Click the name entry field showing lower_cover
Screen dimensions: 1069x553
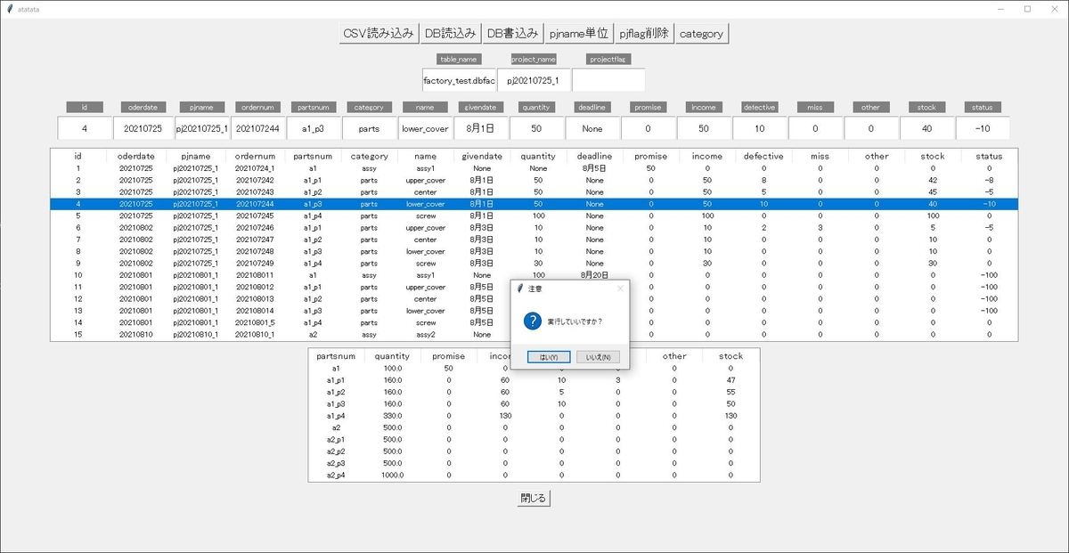click(x=425, y=128)
